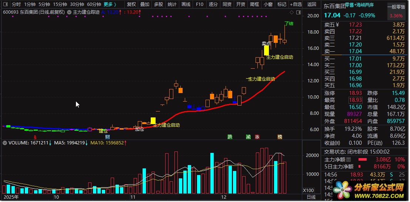Click the 叠加 overlay button
This screenshot has width=410, height=202.
point(144,4)
